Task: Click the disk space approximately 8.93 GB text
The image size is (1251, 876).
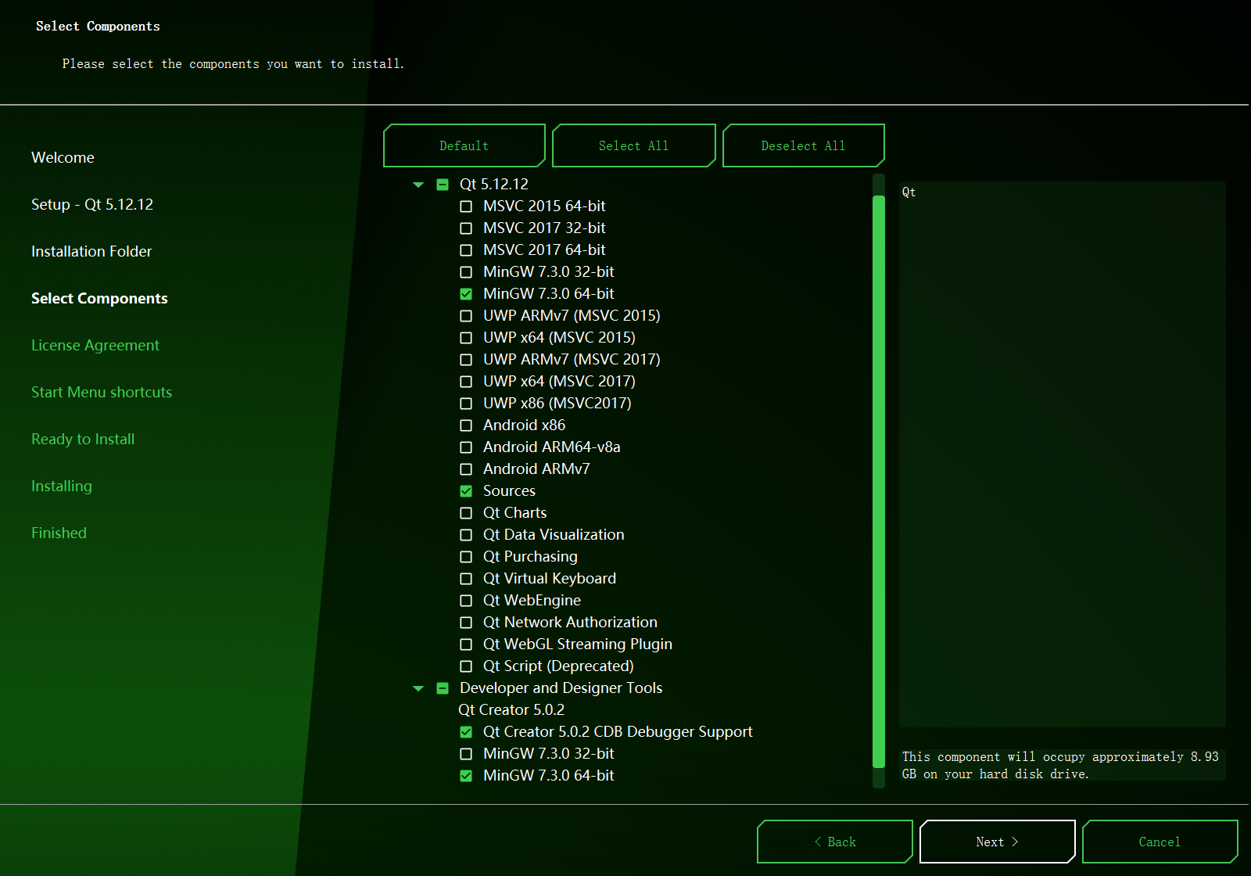Action: point(1060,766)
